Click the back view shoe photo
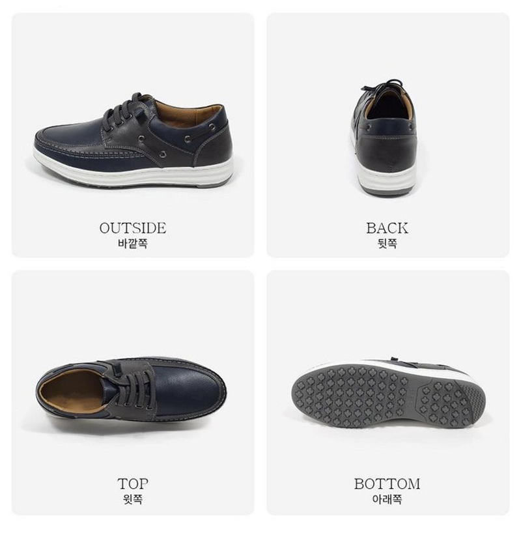The width and height of the screenshot is (521, 552). coord(384,138)
